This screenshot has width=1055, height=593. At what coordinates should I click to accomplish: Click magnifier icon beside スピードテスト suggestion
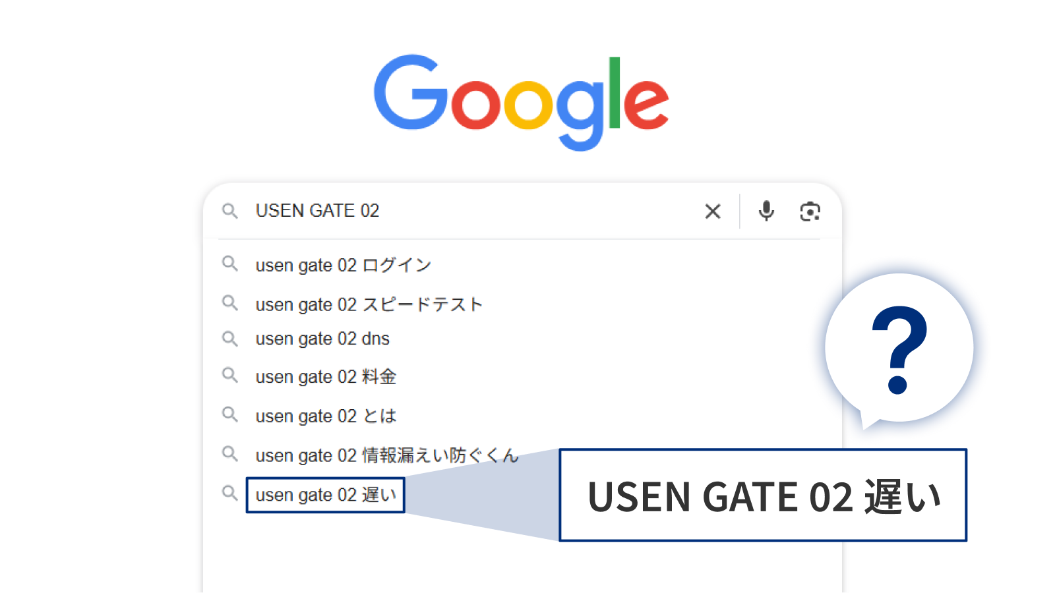point(229,303)
